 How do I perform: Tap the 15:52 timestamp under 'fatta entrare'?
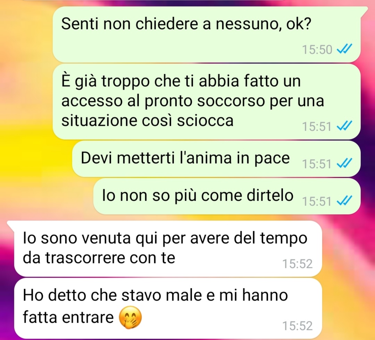(x=298, y=326)
